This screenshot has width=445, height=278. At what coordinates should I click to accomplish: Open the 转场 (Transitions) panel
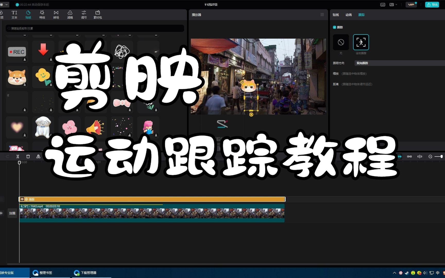point(56,15)
